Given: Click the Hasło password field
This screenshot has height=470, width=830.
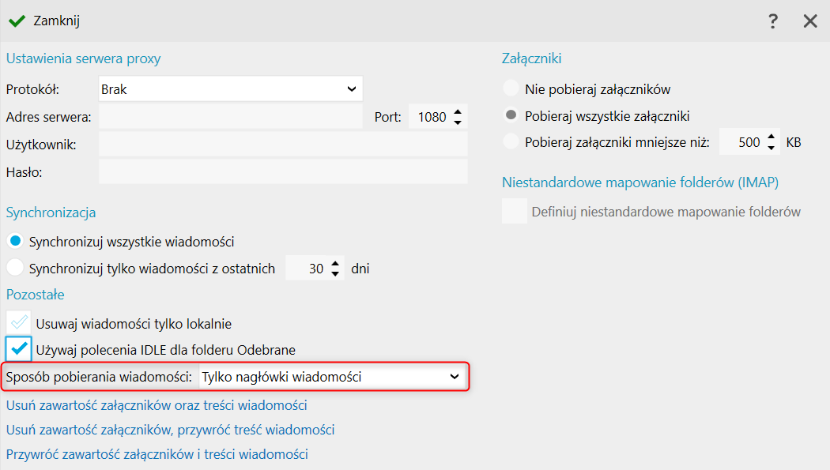Looking at the screenshot, I should (282, 171).
